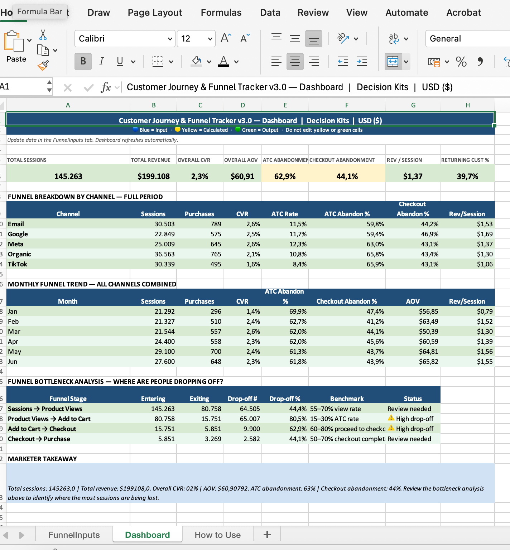Expand Merge & Center dropdown arrow
Image resolution: width=510 pixels, height=550 pixels.
coord(406,62)
